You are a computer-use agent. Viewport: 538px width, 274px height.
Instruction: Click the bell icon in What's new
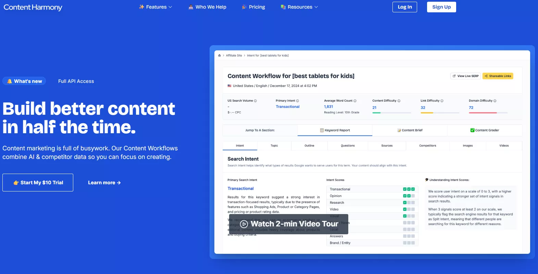(10, 81)
